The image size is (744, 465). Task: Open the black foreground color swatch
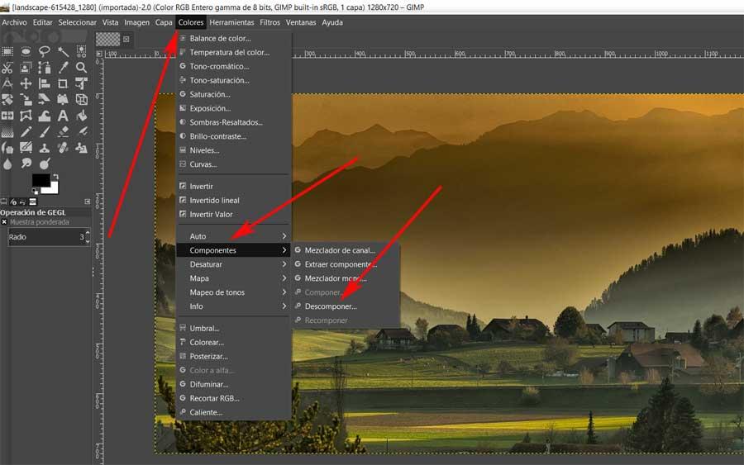click(x=40, y=180)
